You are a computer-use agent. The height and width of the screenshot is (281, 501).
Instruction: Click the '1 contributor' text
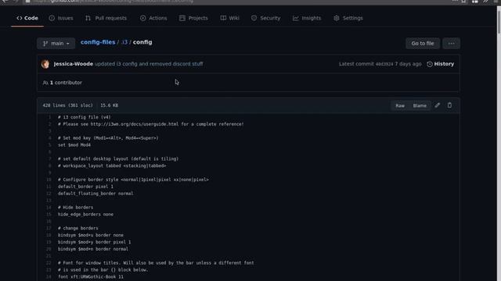pos(66,83)
